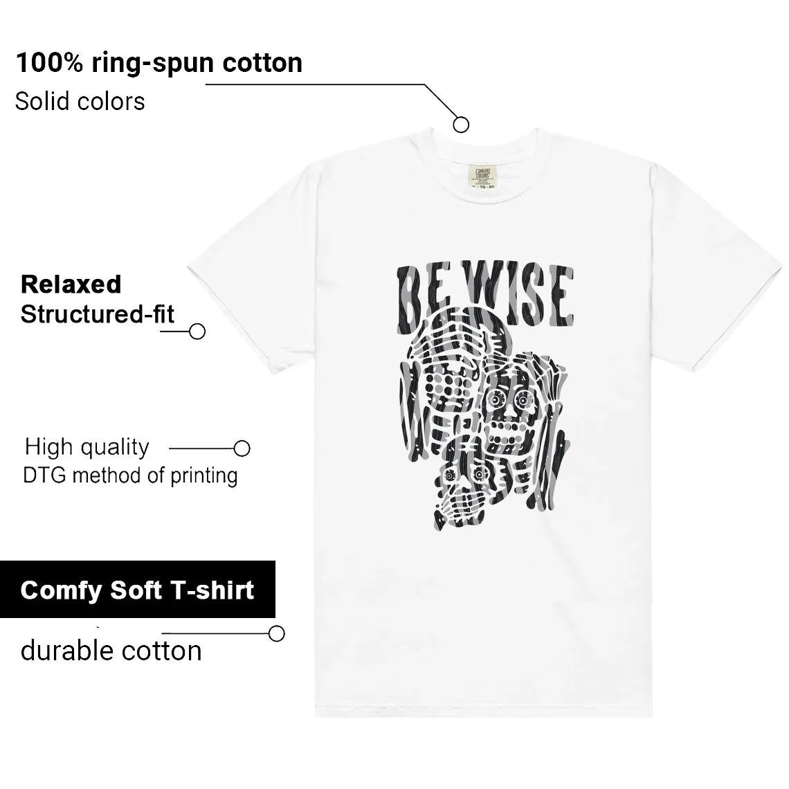Screen dimensions: 789x789
Task: Click the circle marker next to High quality
Action: pos(242,448)
